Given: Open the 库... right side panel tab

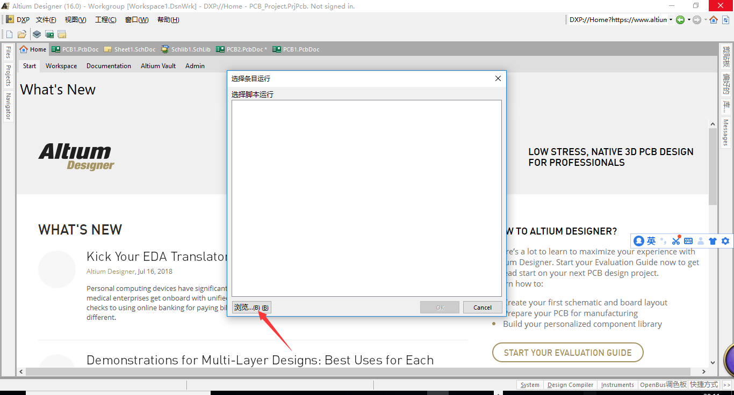Looking at the screenshot, I should [726, 106].
